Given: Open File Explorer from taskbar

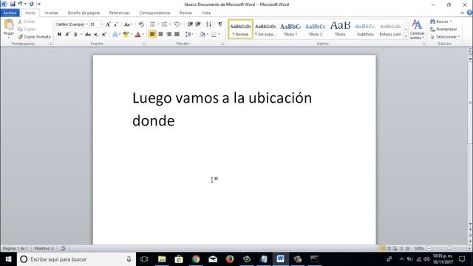Looking at the screenshot, I should point(162,259).
